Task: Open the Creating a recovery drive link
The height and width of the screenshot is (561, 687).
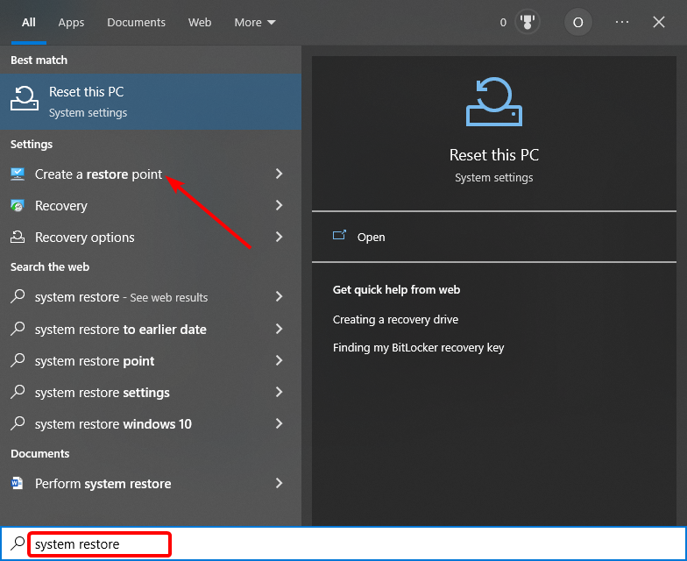Action: (x=395, y=319)
